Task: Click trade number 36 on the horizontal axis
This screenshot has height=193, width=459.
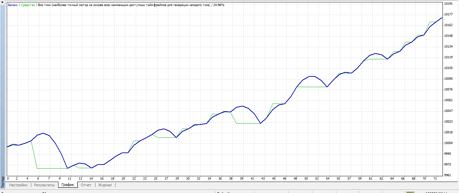Action: point(220,179)
